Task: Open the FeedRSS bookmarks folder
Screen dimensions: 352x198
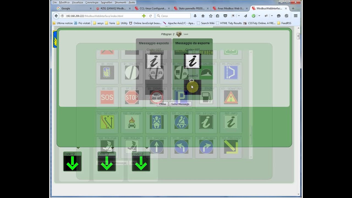Action: pyautogui.click(x=284, y=23)
